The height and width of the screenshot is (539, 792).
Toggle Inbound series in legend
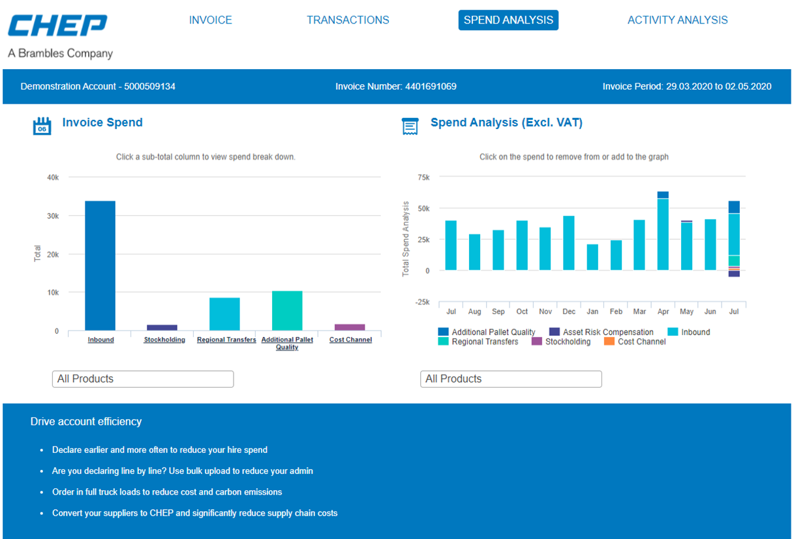click(688, 332)
